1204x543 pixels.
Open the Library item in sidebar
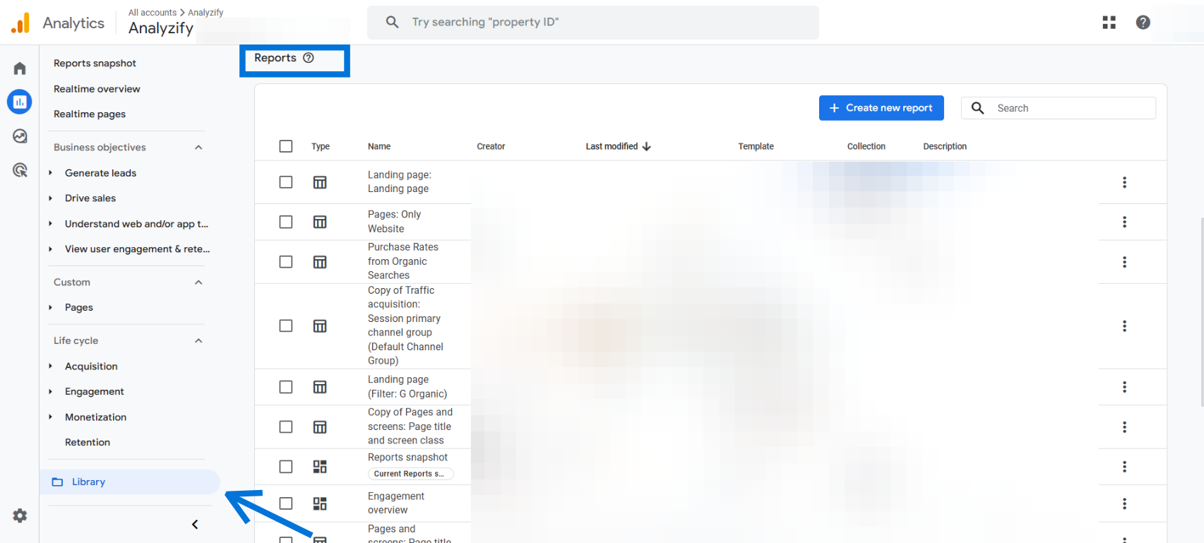click(130, 482)
